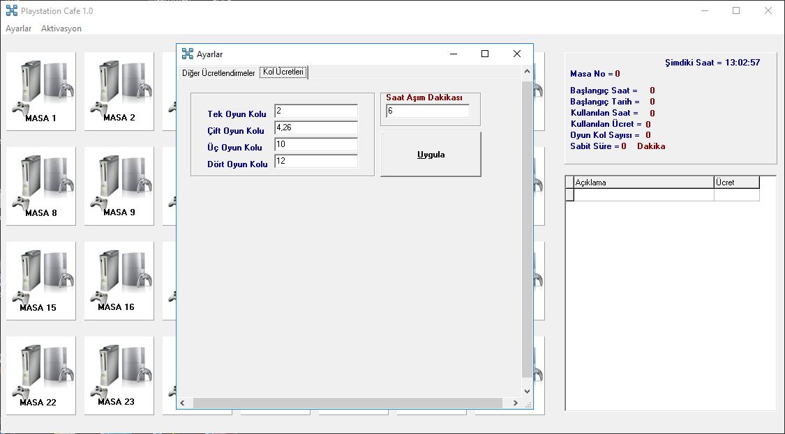This screenshot has height=434, width=785.
Task: Edit the Saat Aşım Dakikası field
Action: tap(428, 111)
